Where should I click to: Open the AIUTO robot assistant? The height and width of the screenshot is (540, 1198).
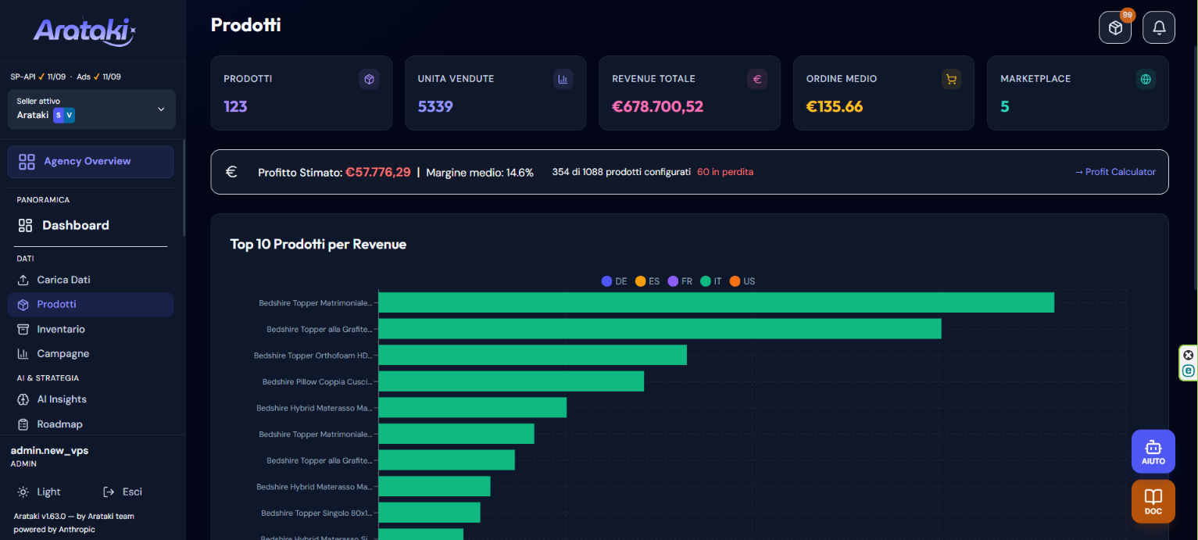pyautogui.click(x=1153, y=451)
